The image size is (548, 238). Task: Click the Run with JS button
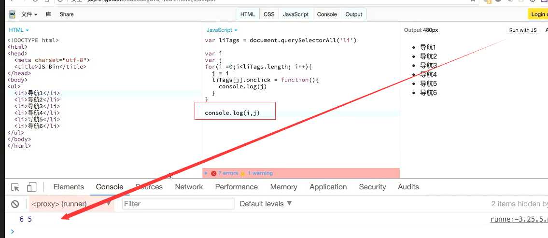click(x=523, y=30)
